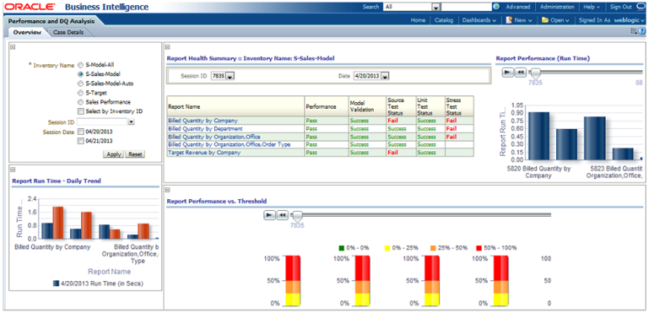Image resolution: width=649 pixels, height=313 pixels.
Task: Select the S-Target inventory radio button
Action: (80, 93)
